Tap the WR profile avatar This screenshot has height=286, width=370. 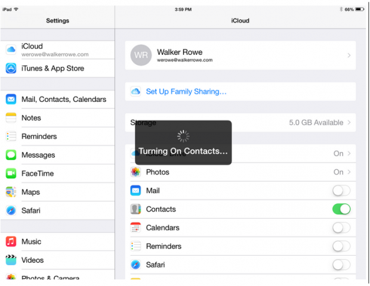tap(141, 55)
